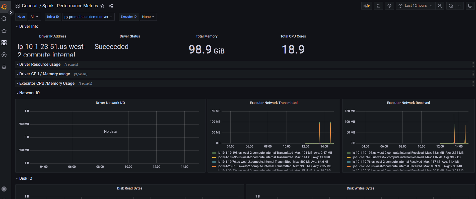Click the Executor ID variable label
The width and height of the screenshot is (476, 199).
pyautogui.click(x=129, y=17)
